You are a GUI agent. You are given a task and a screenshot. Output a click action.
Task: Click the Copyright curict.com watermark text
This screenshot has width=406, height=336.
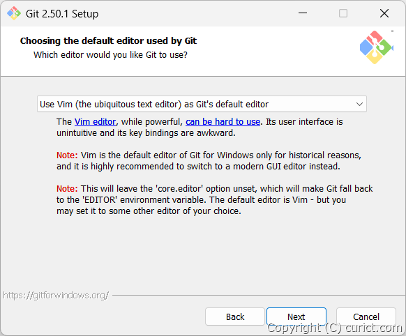click(x=335, y=328)
